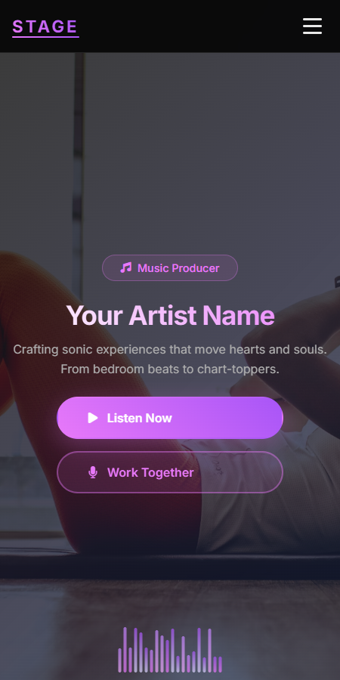Click the play triangle icon
Viewport: 340px width, 680px height.
93,418
